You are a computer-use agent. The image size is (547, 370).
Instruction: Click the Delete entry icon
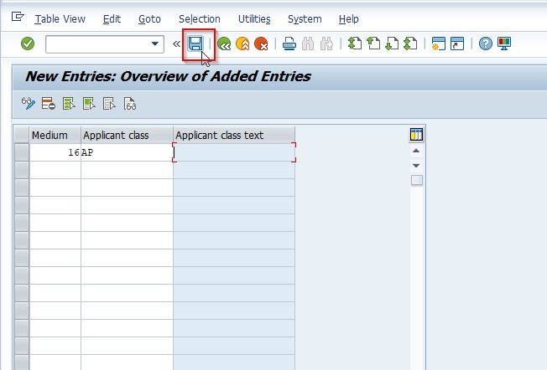point(49,103)
